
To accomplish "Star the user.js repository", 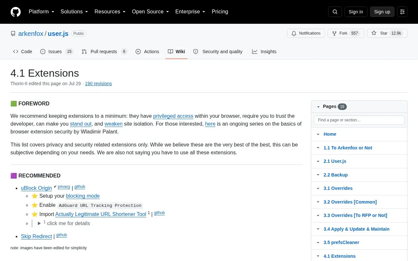I will [x=387, y=33].
